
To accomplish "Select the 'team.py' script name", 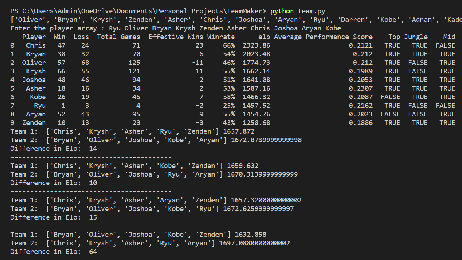I will (x=311, y=11).
